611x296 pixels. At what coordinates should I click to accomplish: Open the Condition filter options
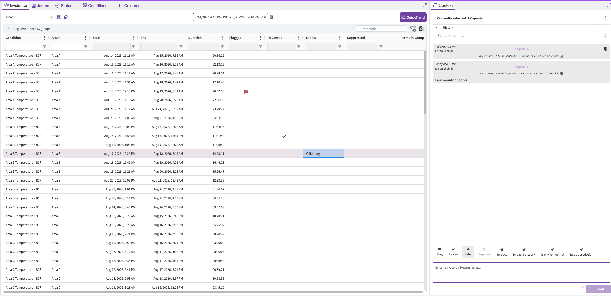pos(44,46)
